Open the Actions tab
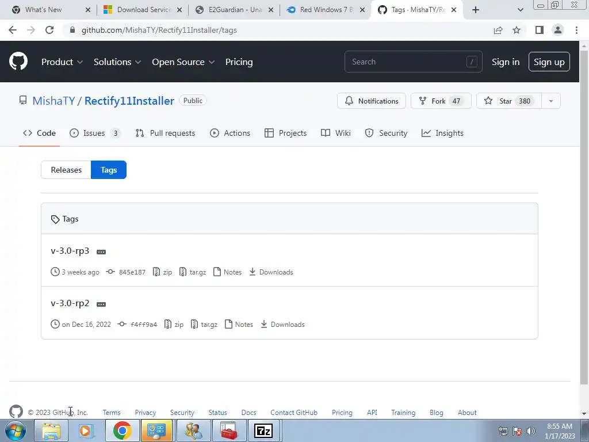Image resolution: width=589 pixels, height=442 pixels. (x=230, y=133)
